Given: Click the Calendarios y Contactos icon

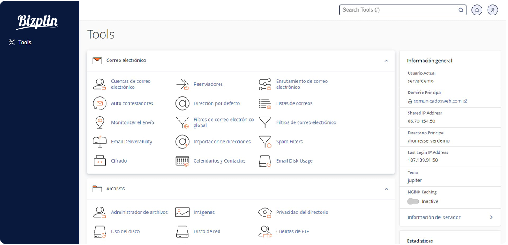Looking at the screenshot, I should (x=182, y=161).
